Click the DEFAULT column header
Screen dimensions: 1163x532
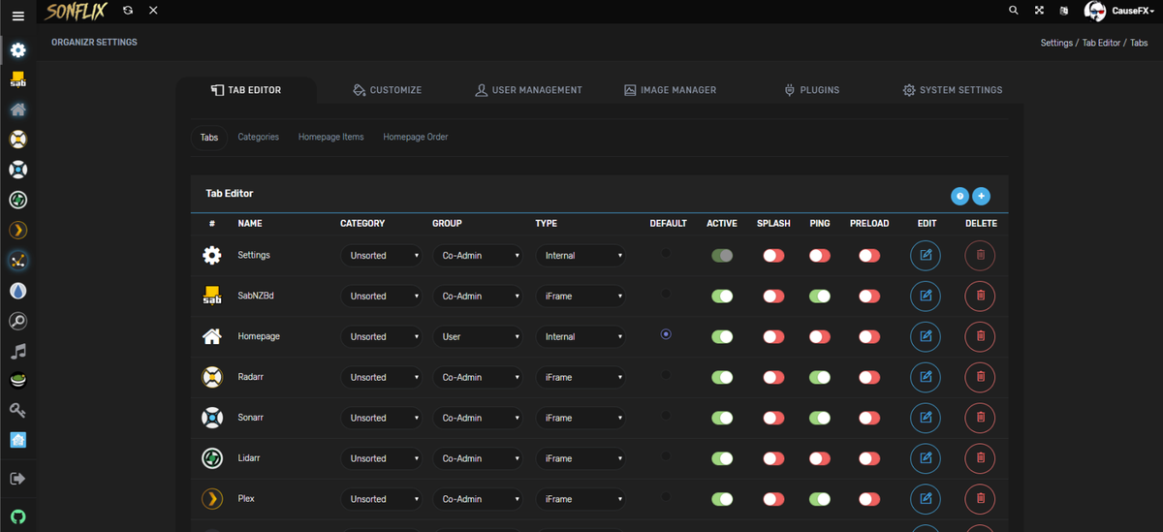(669, 223)
